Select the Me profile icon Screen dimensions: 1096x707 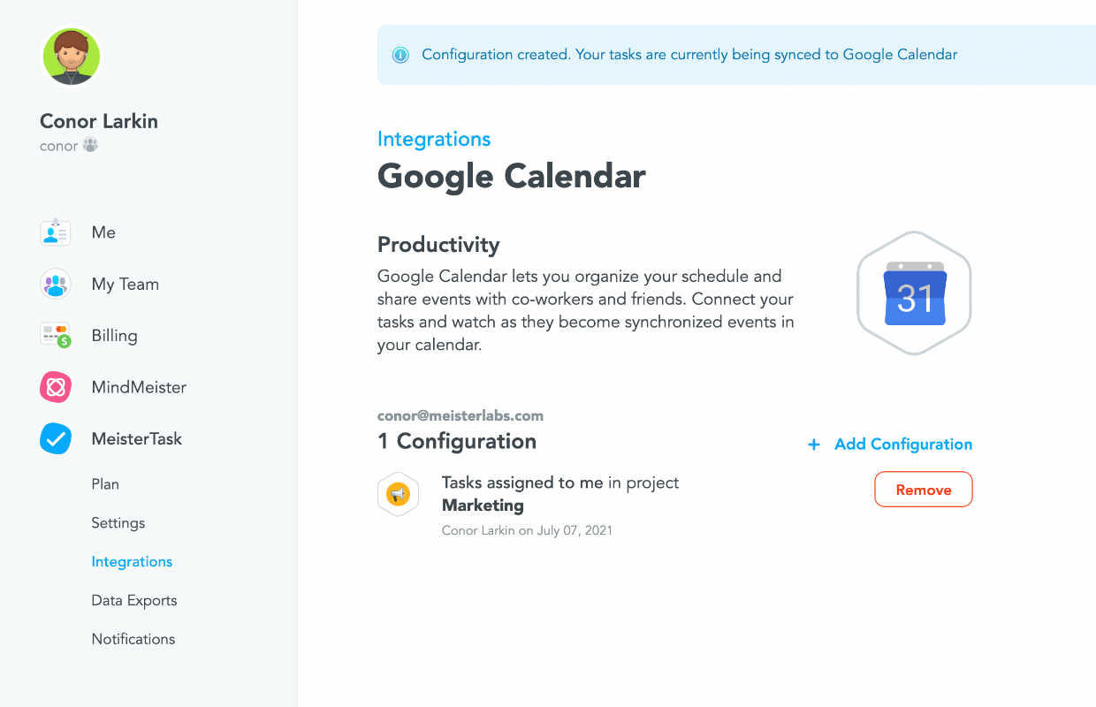pyautogui.click(x=55, y=232)
